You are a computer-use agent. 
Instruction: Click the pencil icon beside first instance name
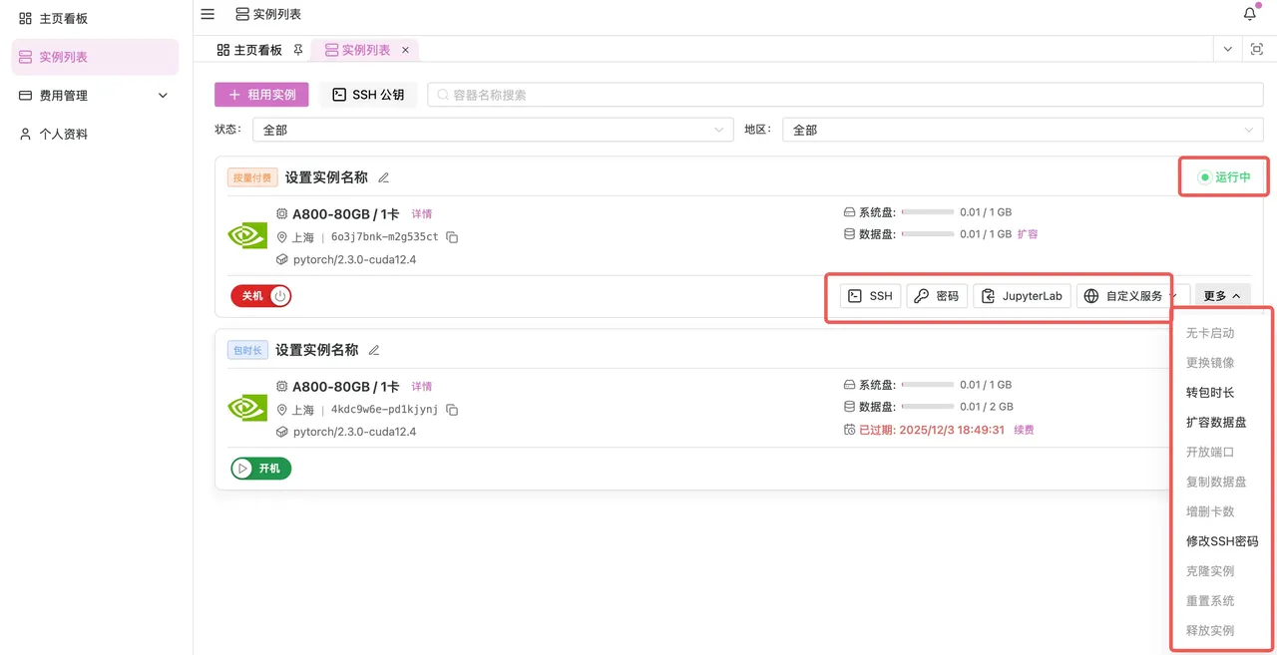pos(384,177)
